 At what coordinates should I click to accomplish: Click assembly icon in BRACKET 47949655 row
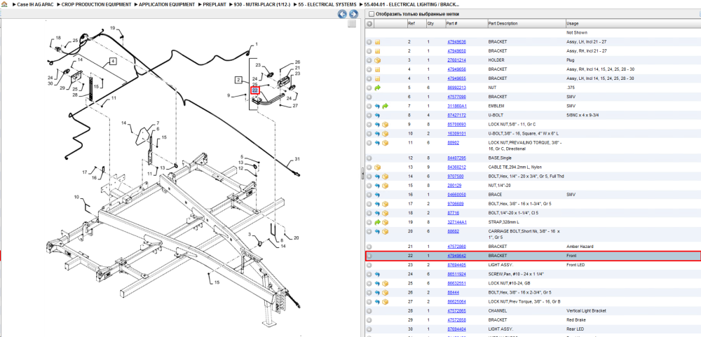click(377, 78)
